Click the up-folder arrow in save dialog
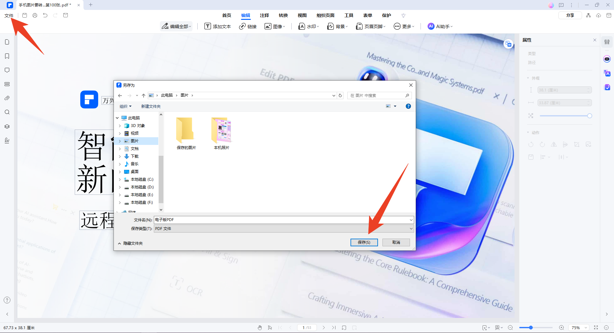The width and height of the screenshot is (614, 333). click(x=144, y=95)
